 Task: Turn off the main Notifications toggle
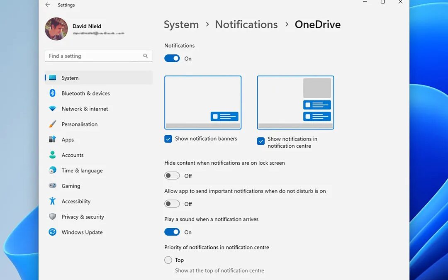(x=172, y=58)
